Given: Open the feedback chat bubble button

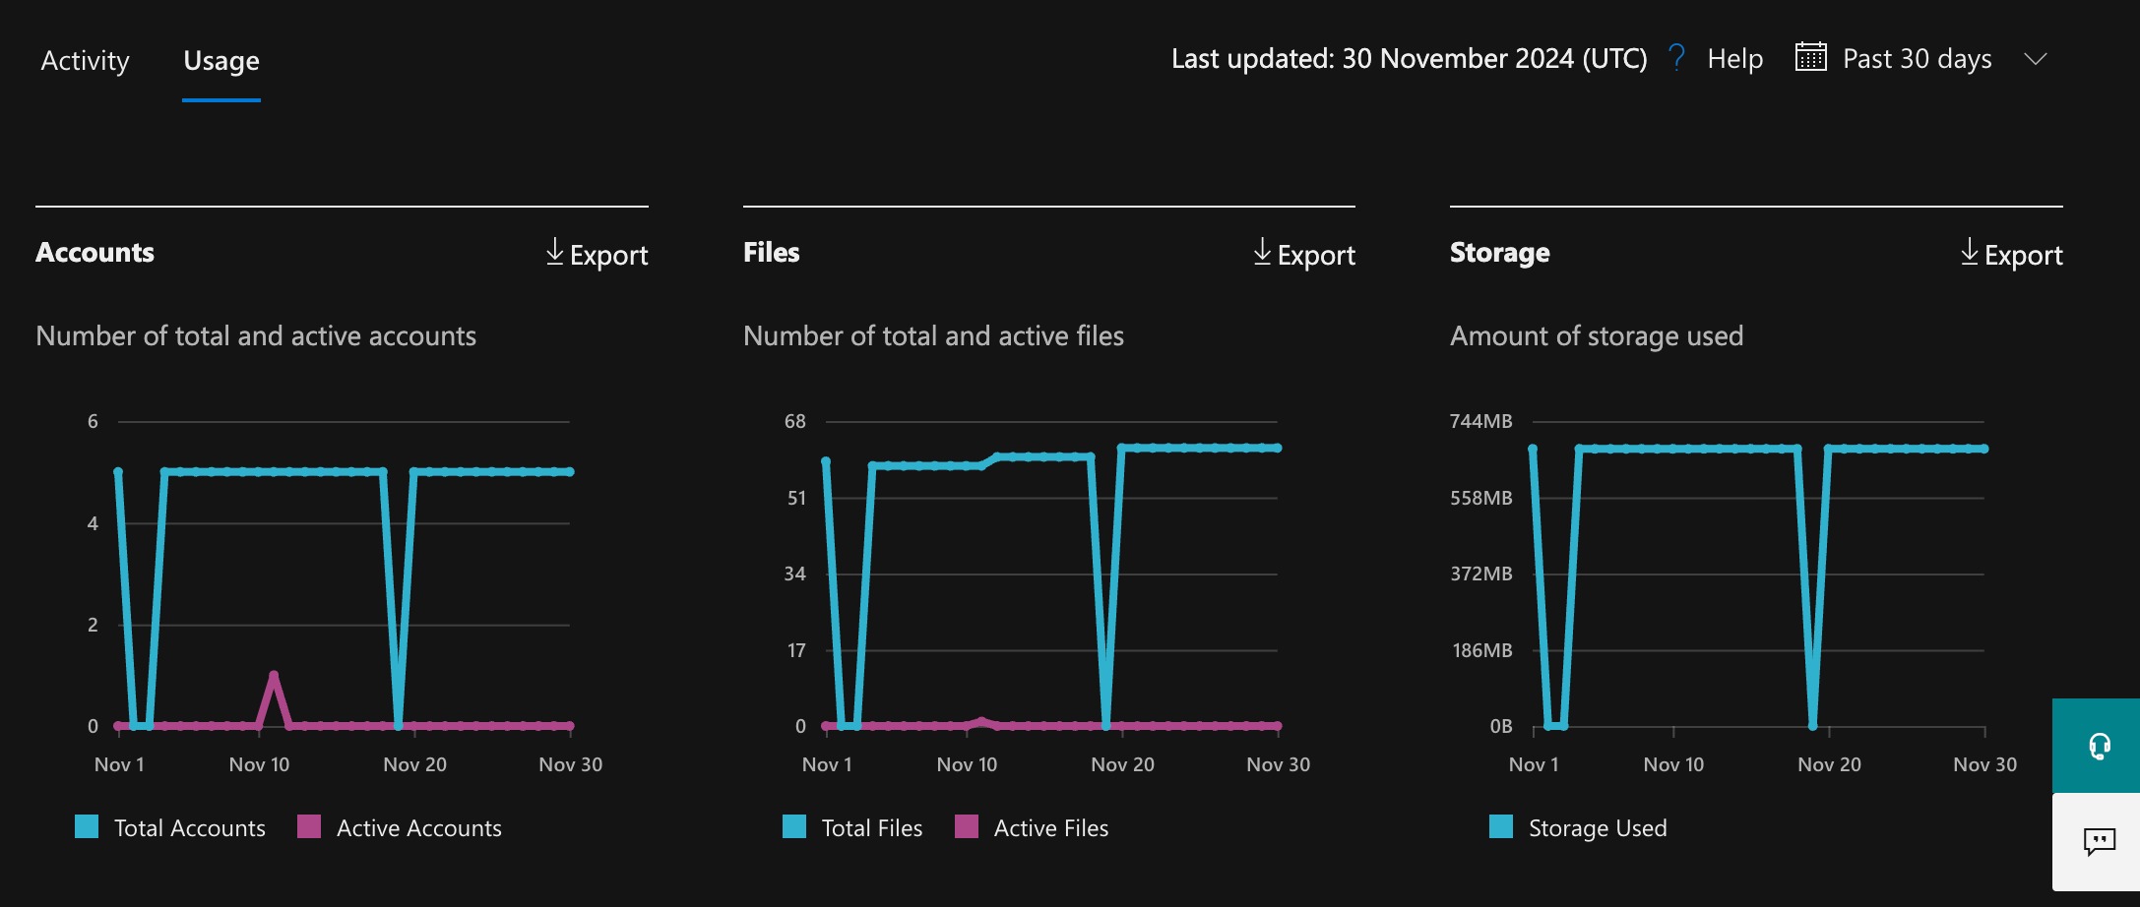Looking at the screenshot, I should click(2097, 842).
